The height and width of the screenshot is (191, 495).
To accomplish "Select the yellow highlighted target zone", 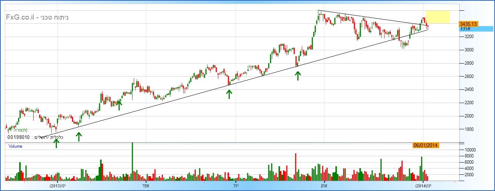I will pos(438,17).
